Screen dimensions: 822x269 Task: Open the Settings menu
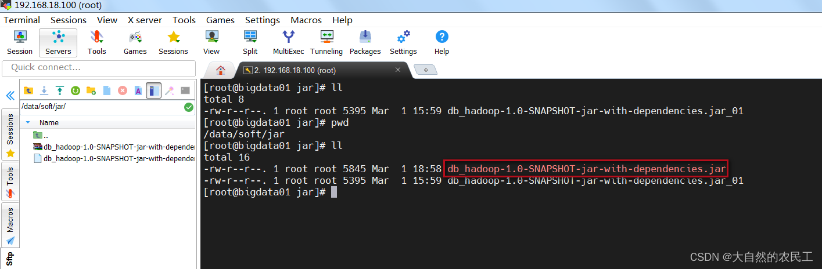pos(263,20)
